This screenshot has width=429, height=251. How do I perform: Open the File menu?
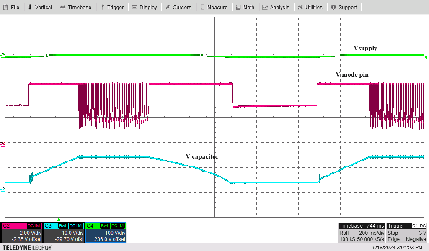tap(12, 7)
